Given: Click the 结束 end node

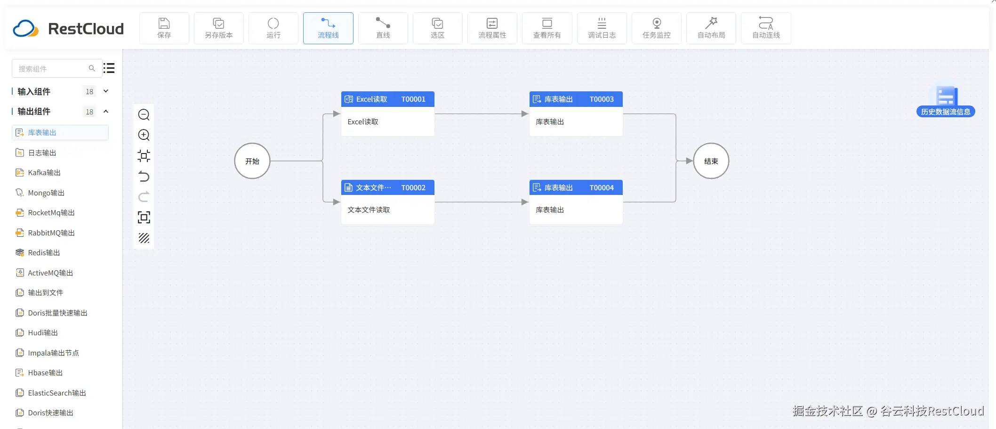Looking at the screenshot, I should (711, 161).
